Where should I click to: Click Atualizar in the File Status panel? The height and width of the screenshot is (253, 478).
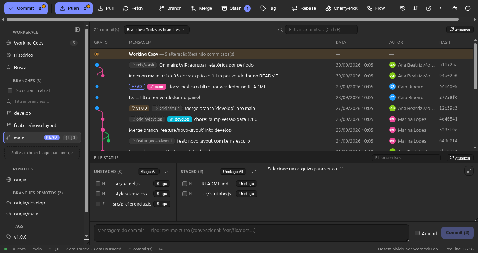pos(460,158)
